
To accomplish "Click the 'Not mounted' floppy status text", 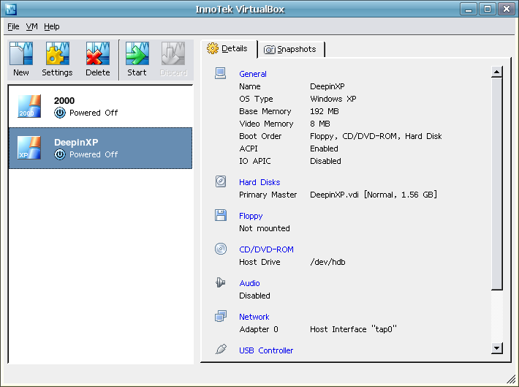I will tap(265, 228).
